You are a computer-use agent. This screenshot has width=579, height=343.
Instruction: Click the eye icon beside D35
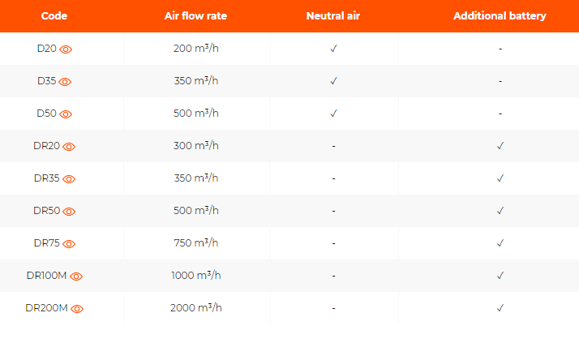click(66, 81)
